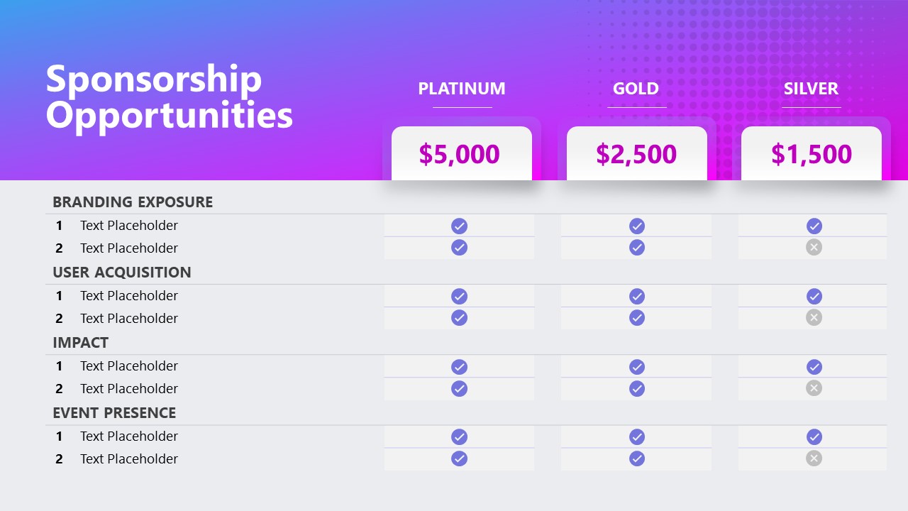Viewport: 908px width, 511px height.
Task: Click the $1,500 Silver price card
Action: [x=812, y=153]
